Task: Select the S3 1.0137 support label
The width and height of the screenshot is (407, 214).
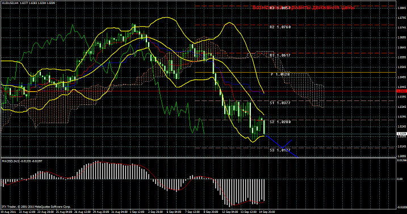Action: 280,150
